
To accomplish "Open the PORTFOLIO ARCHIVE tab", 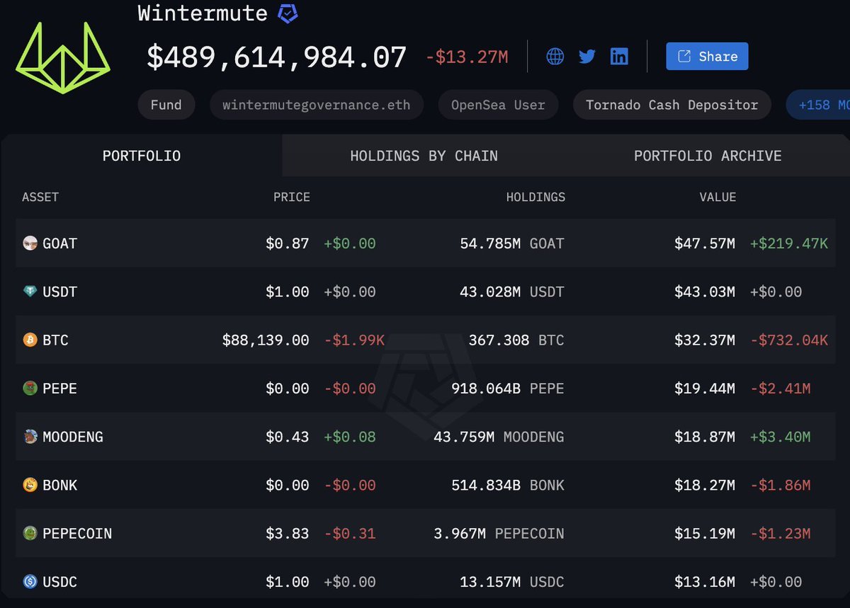I will pos(708,156).
